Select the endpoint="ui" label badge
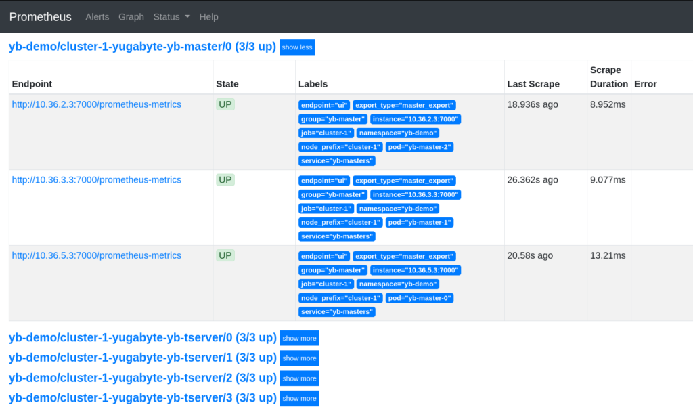The width and height of the screenshot is (693, 411). pos(324,105)
